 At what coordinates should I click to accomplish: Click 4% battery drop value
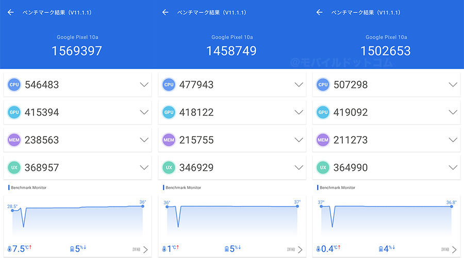389,249
